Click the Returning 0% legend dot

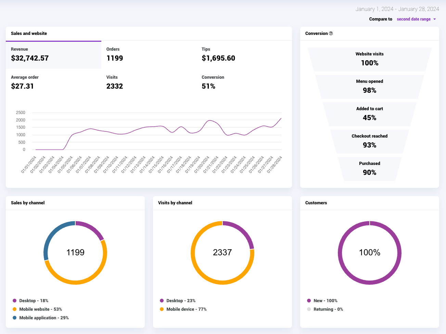309,309
